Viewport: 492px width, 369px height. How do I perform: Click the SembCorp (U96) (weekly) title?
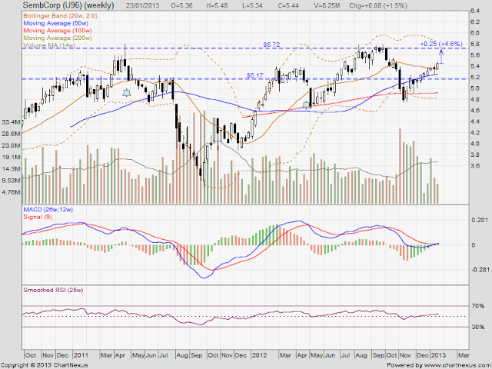pyautogui.click(x=68, y=5)
